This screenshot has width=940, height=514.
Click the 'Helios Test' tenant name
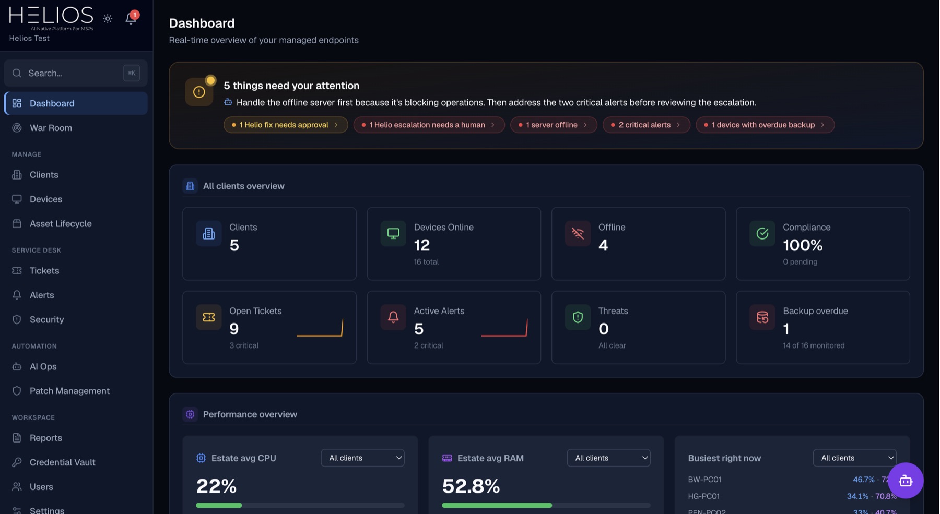(x=29, y=39)
